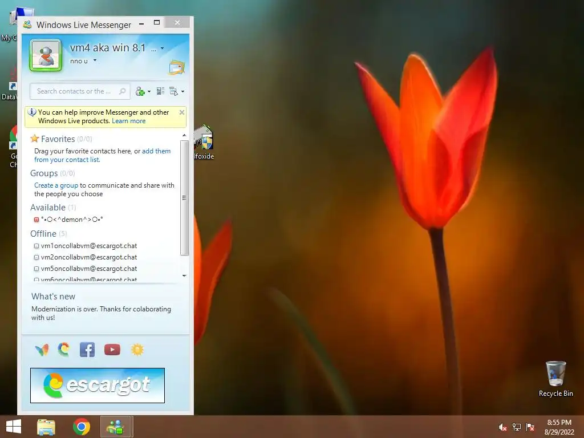The height and width of the screenshot is (438, 584).
Task: Collapse the Offline contacts section
Action: pos(43,234)
